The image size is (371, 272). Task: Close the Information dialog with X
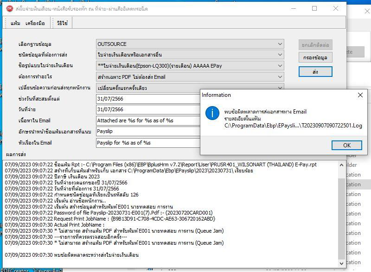pyautogui.click(x=360, y=95)
